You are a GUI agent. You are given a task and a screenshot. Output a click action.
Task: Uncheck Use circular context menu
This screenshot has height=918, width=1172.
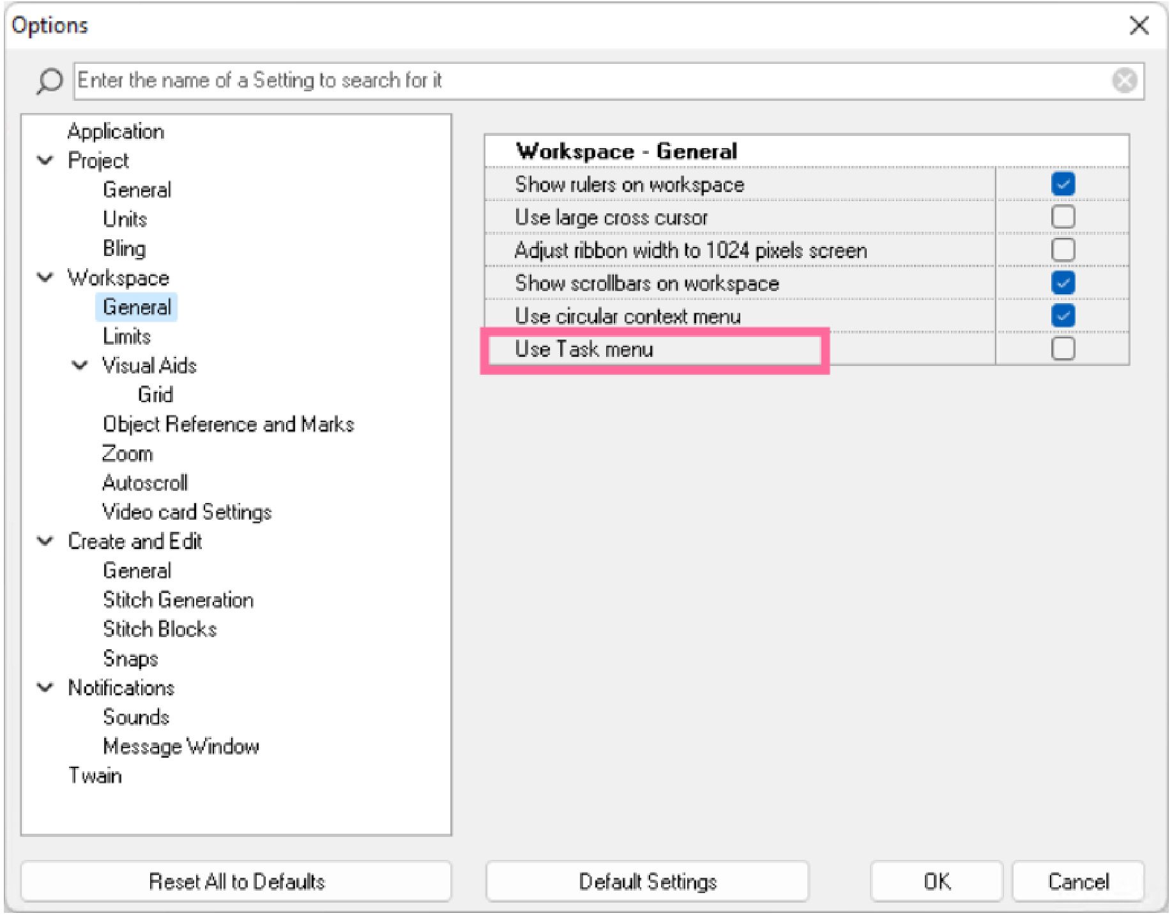[x=1063, y=316]
